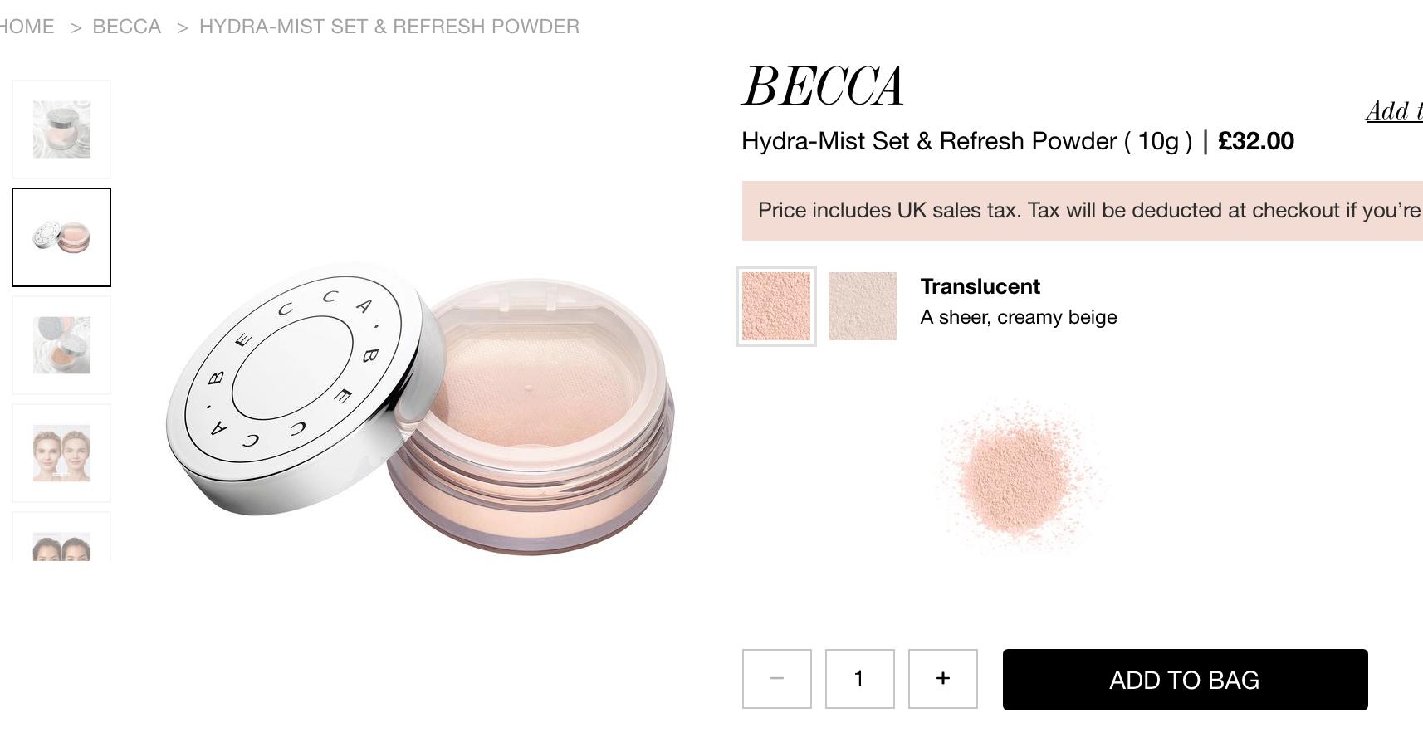Click the main product image of the jar
Image resolution: width=1423 pixels, height=732 pixels.
(420, 409)
